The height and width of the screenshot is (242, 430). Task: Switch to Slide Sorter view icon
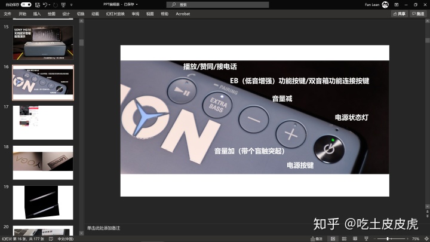click(344, 238)
